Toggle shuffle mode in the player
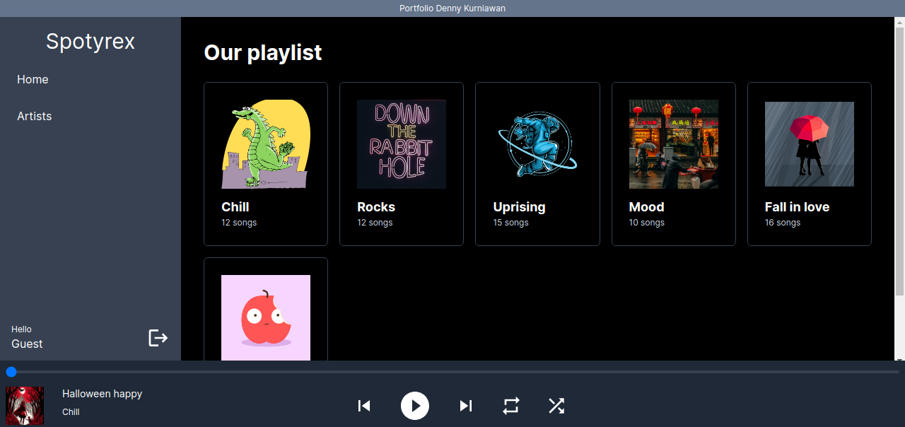The image size is (905, 427). pyautogui.click(x=556, y=406)
